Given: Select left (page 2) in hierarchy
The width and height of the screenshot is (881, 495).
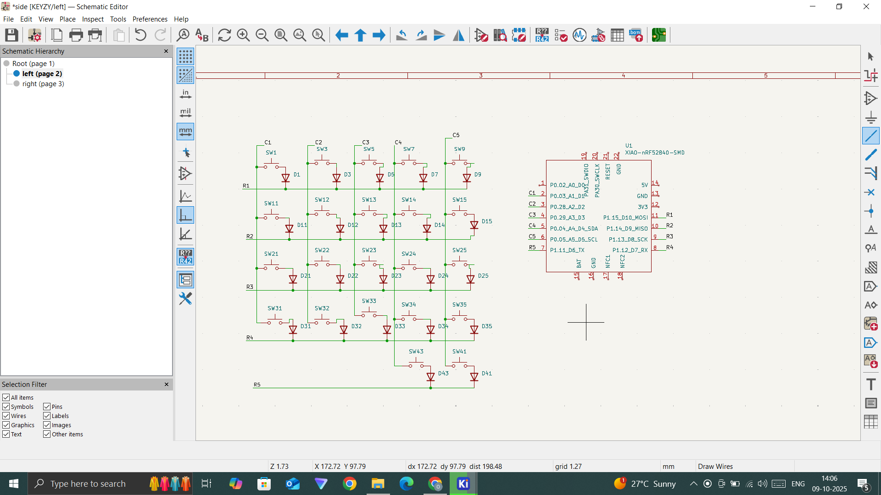Looking at the screenshot, I should pyautogui.click(x=42, y=73).
